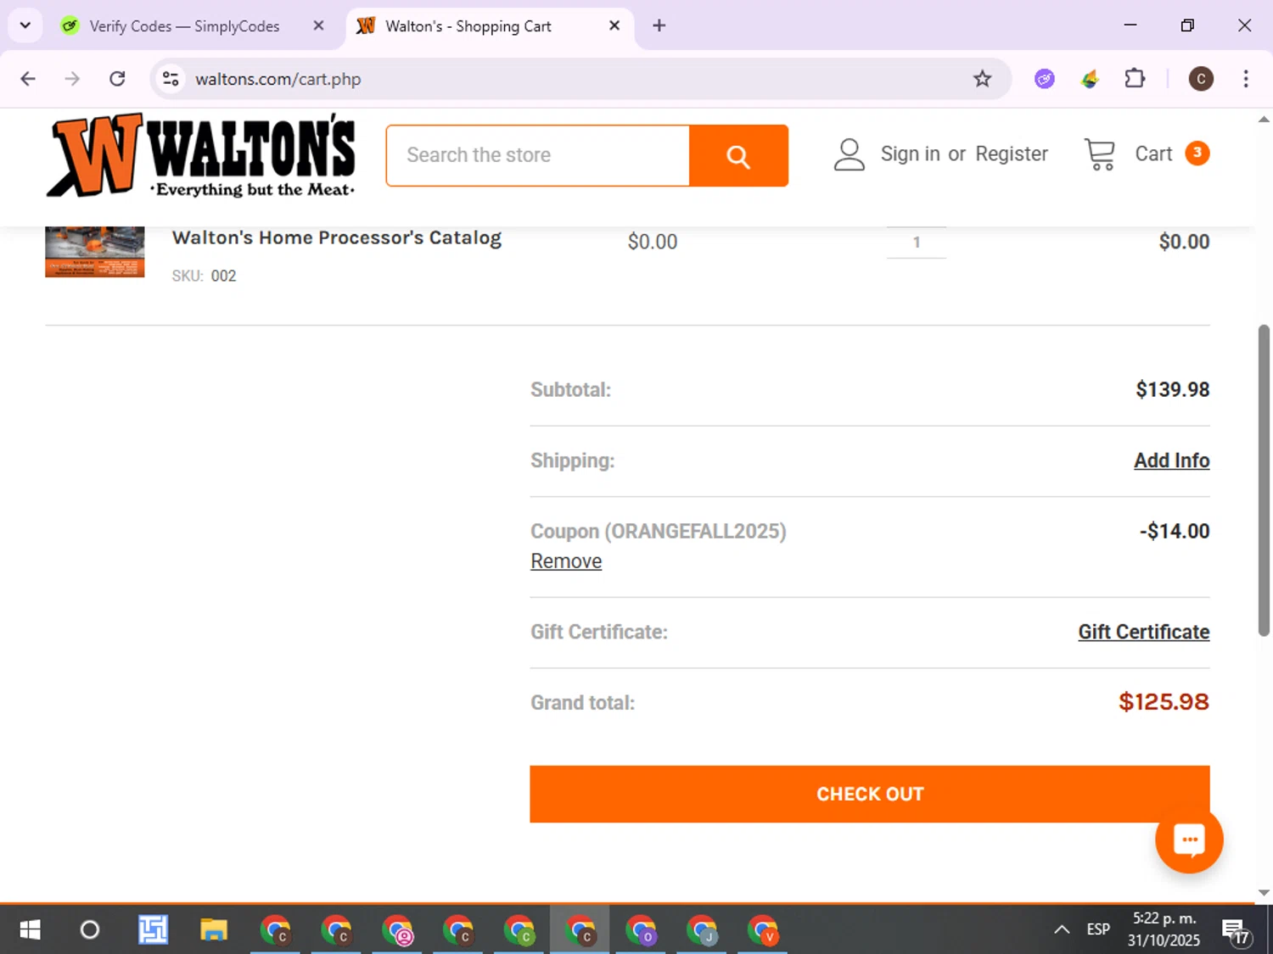Click the subtotal $139.98 value

[1173, 390]
